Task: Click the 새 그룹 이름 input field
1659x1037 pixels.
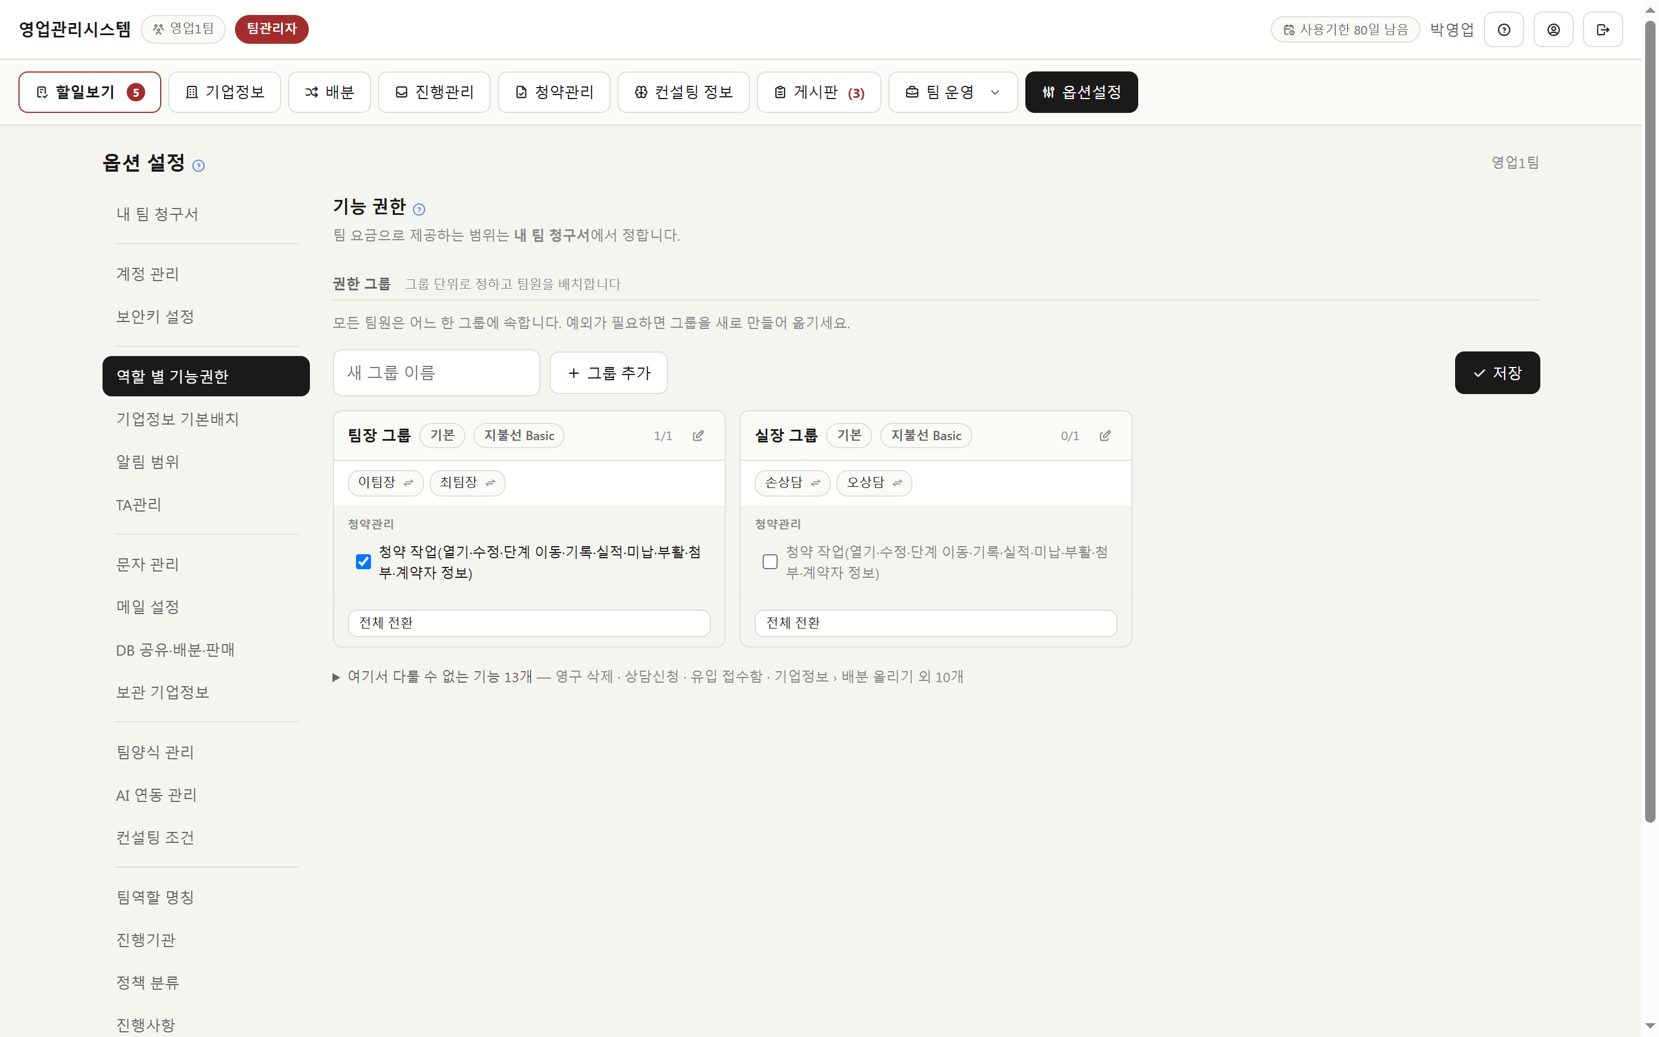Action: click(x=436, y=373)
